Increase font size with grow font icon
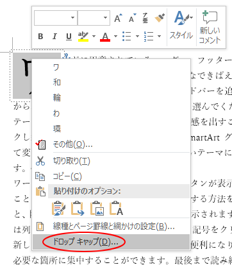Screen dimensions: 232x265 pyautogui.click(x=118, y=18)
